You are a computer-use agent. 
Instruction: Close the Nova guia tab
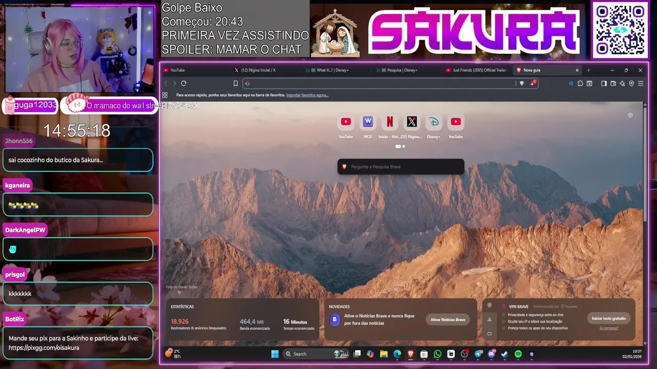tap(577, 70)
